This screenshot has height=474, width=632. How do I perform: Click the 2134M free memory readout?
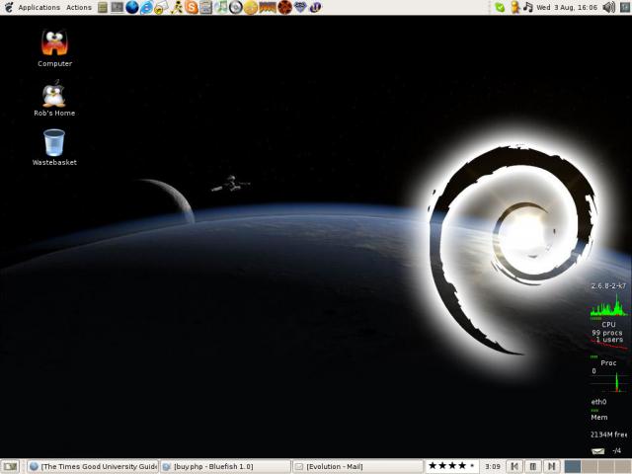[x=608, y=434]
